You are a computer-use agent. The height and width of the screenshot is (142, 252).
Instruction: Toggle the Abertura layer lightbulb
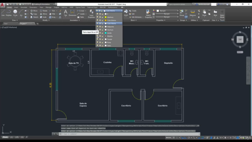coord(97,17)
